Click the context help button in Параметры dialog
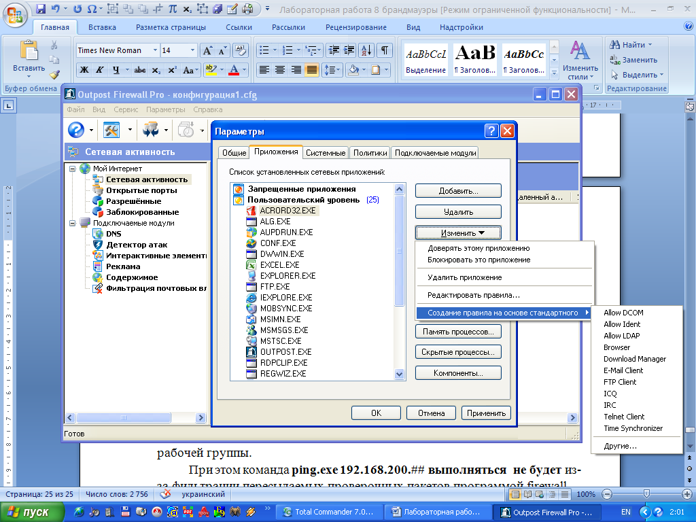This screenshot has height=522, width=696. tap(491, 131)
